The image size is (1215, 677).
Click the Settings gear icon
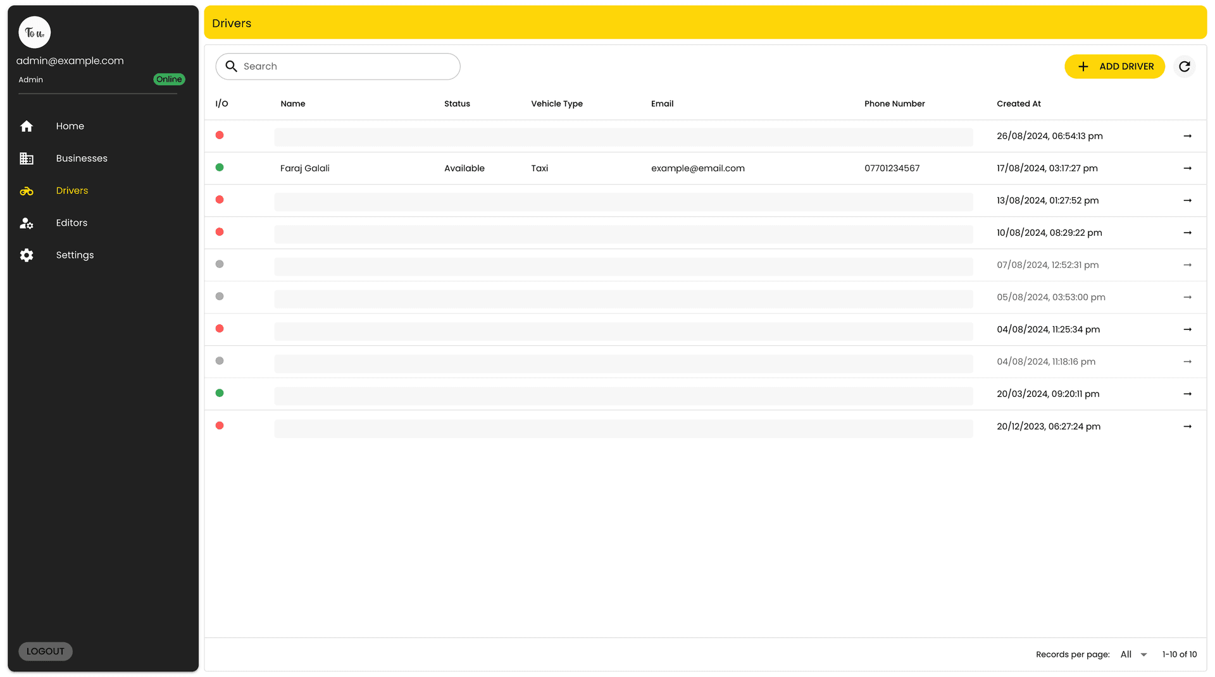click(27, 255)
